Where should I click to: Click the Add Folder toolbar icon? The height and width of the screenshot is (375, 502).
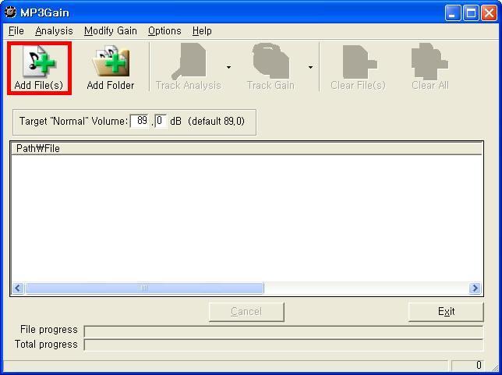click(x=111, y=62)
